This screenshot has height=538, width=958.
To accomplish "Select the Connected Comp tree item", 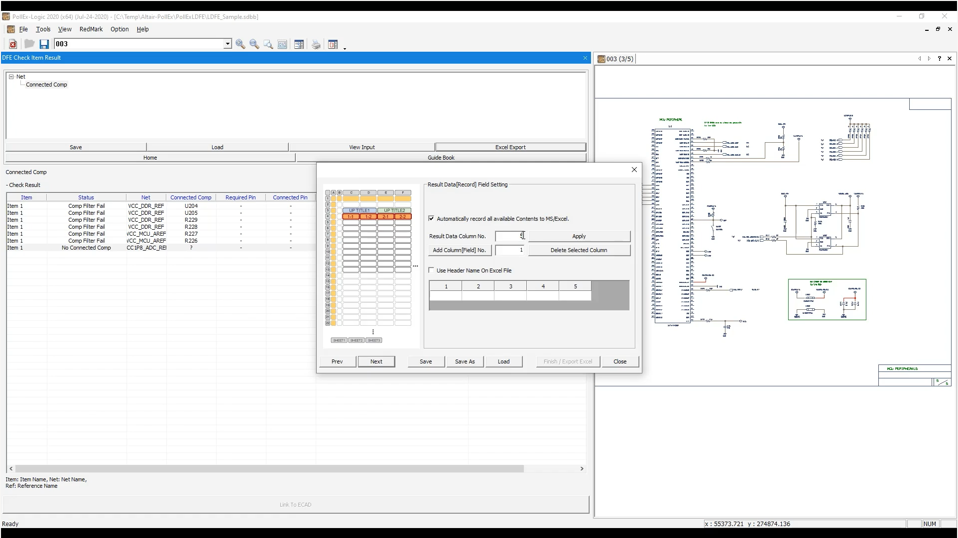I will pyautogui.click(x=46, y=85).
